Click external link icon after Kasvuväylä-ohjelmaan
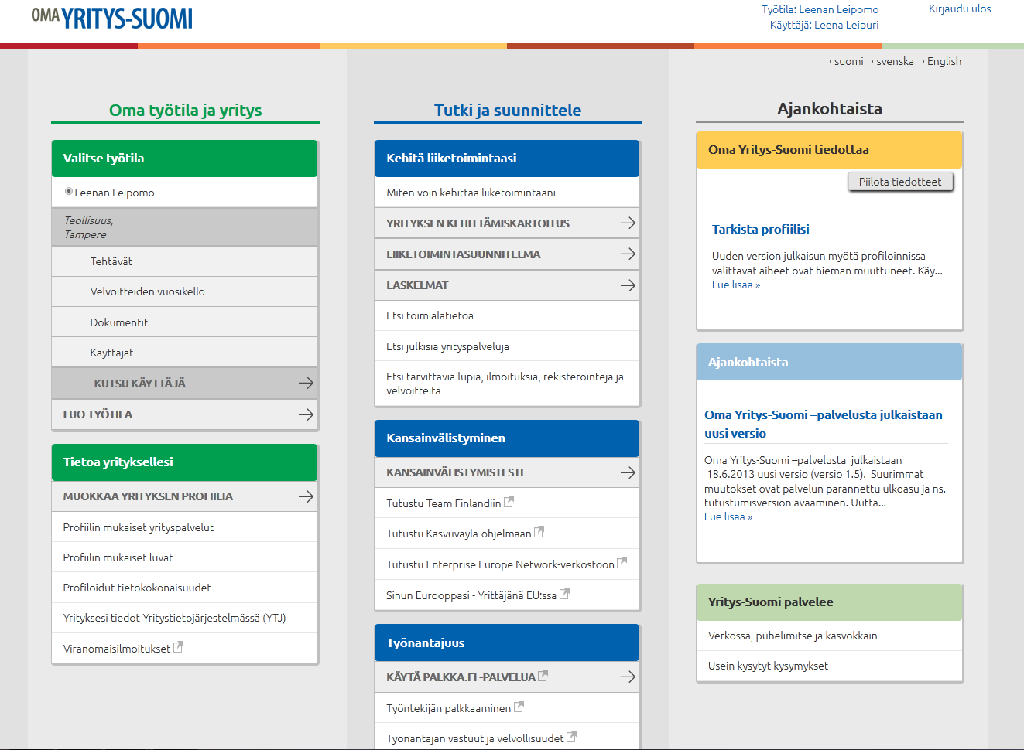This screenshot has width=1024, height=750. point(539,532)
